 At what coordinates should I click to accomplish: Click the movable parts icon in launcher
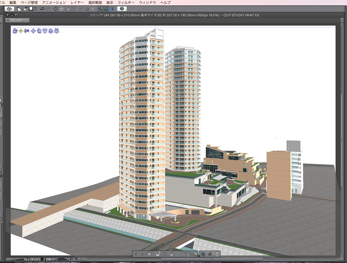[217, 254]
